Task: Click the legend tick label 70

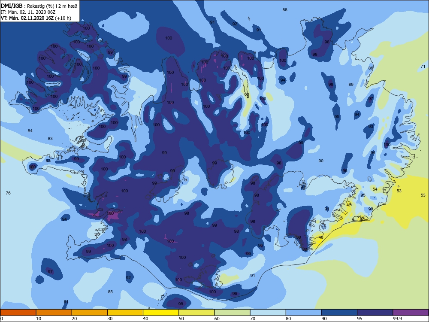Action: tap(253, 319)
